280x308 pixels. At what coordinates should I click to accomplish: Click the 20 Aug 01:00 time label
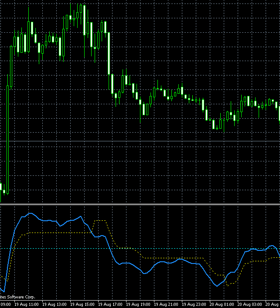222,304
